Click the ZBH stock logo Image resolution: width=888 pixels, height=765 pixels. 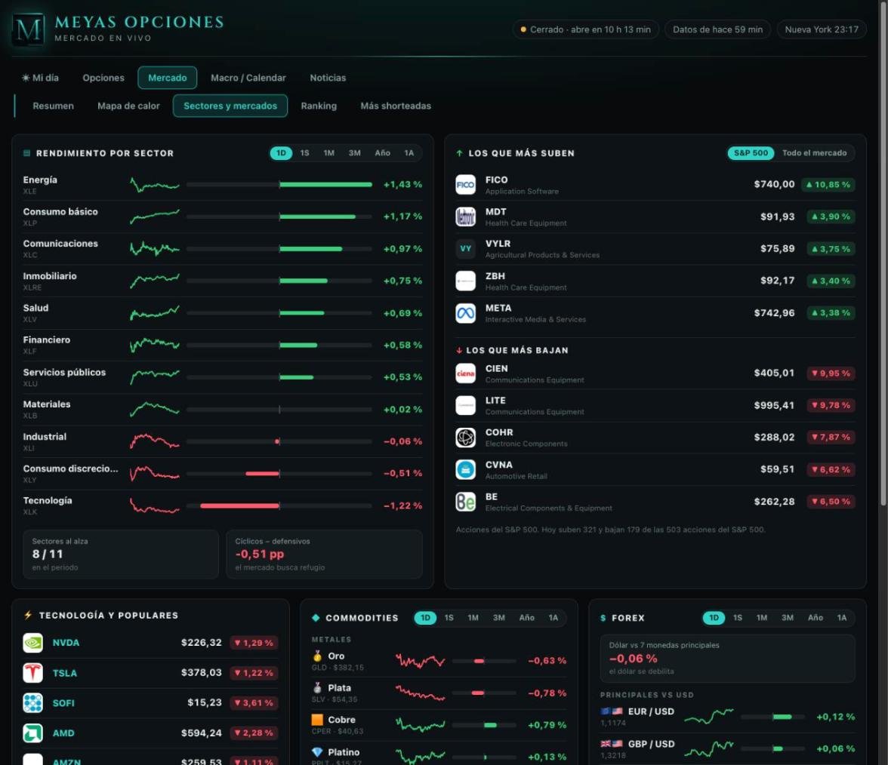tap(465, 281)
